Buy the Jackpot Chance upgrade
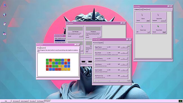The image size is (183, 103). (124, 58)
